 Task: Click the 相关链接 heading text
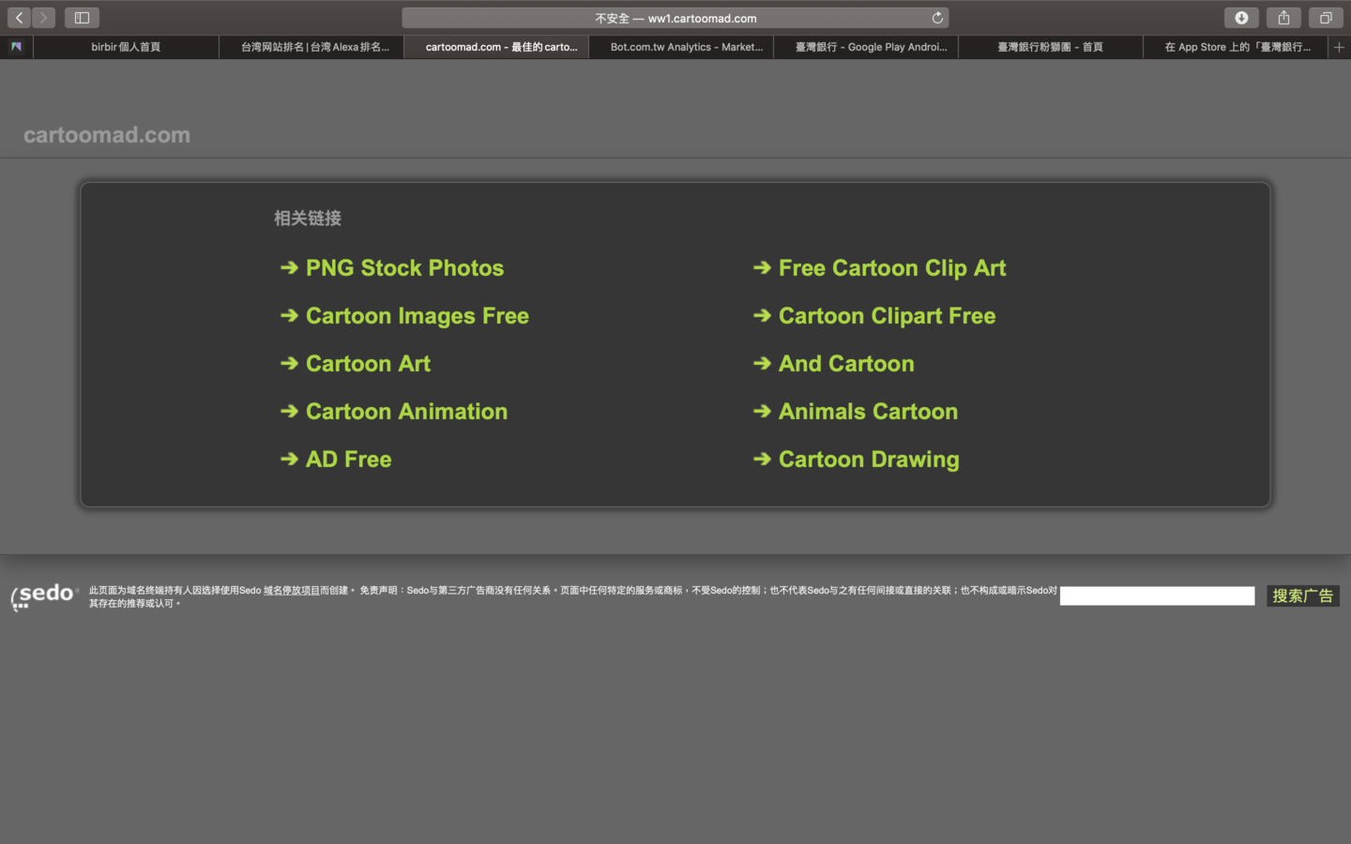coord(308,219)
